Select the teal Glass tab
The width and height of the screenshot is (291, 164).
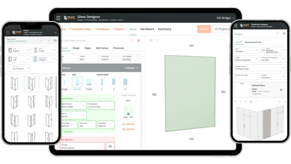click(133, 29)
